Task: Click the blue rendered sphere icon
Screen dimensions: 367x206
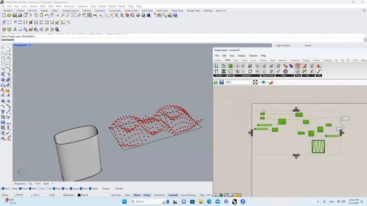Action: point(149,15)
